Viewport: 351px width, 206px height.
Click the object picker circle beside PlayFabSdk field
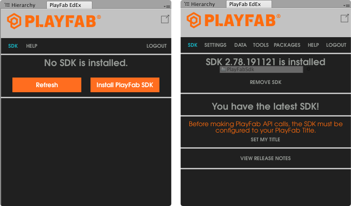click(x=308, y=69)
